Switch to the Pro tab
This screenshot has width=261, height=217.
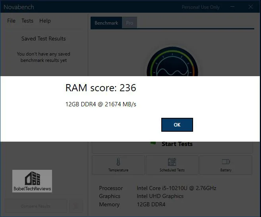[x=130, y=23]
